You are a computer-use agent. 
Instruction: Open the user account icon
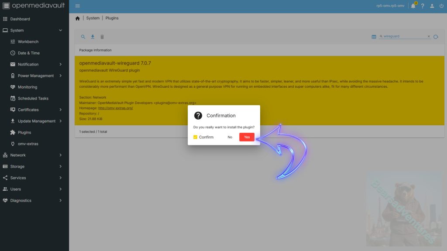pos(432,6)
